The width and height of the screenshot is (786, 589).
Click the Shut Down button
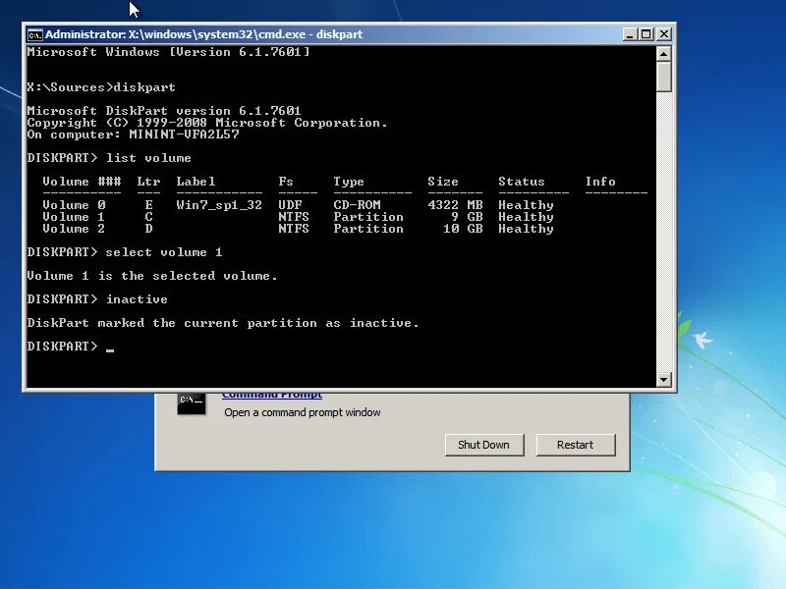[484, 445]
